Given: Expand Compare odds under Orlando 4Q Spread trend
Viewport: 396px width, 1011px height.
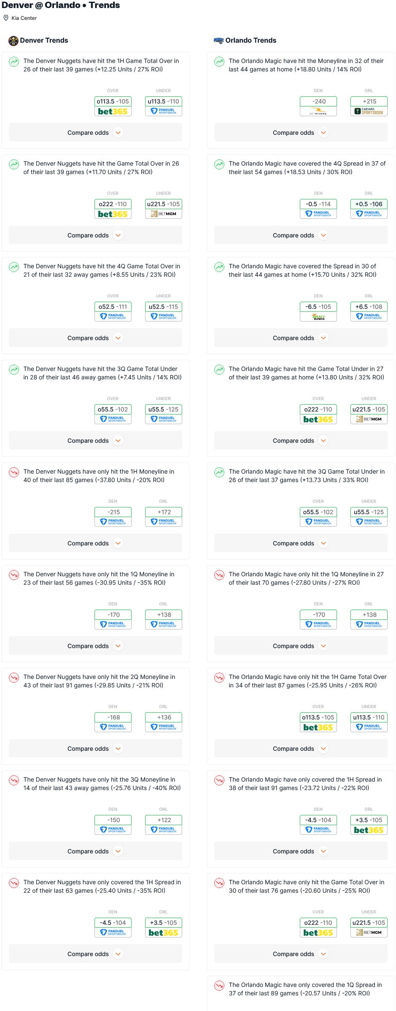Looking at the screenshot, I should [301, 235].
